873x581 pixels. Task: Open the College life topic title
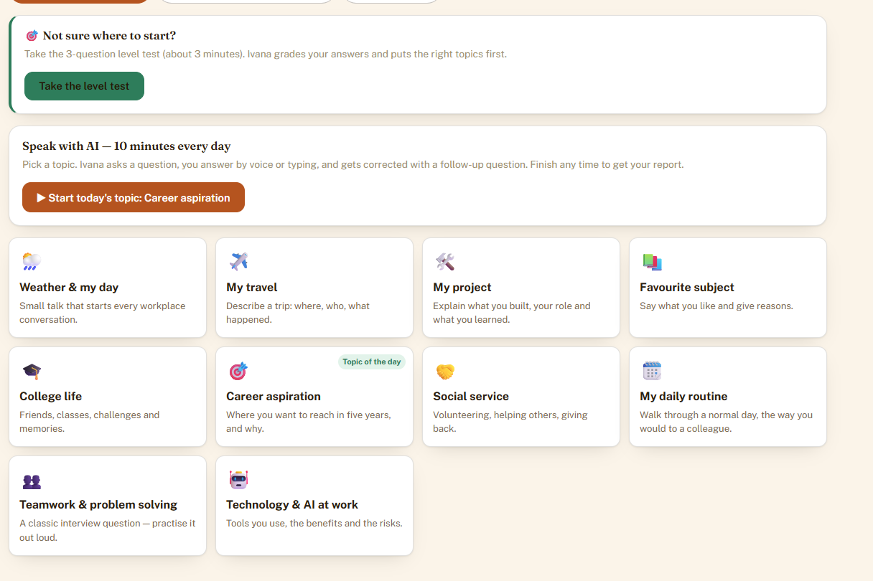(x=51, y=396)
